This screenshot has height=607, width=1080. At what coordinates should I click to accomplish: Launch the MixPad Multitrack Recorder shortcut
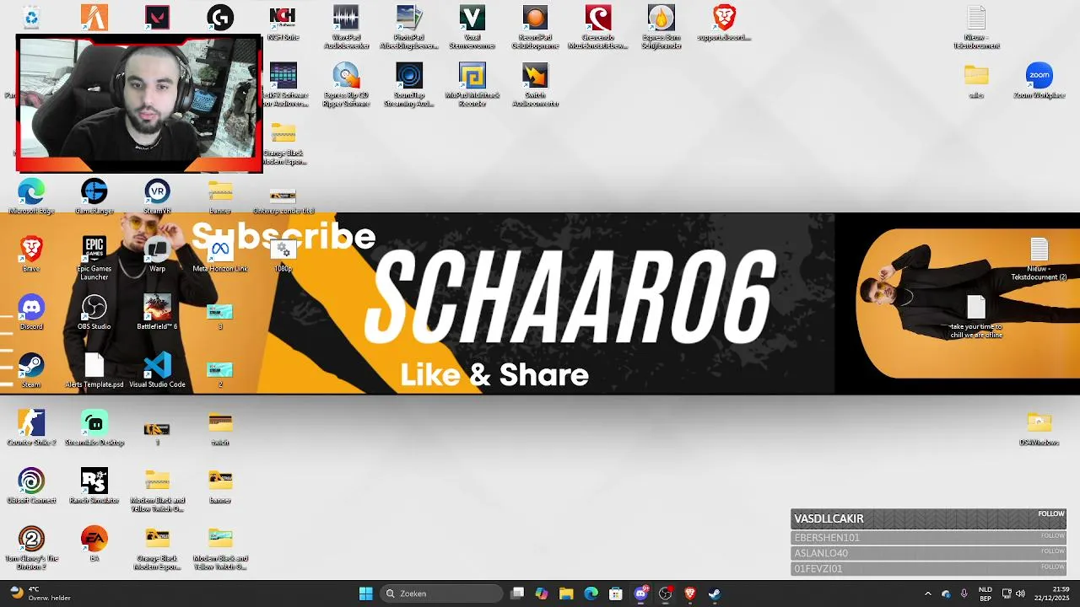(472, 85)
